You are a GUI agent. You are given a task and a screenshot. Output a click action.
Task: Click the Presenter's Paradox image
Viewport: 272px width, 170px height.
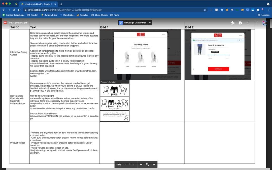coord(115,101)
